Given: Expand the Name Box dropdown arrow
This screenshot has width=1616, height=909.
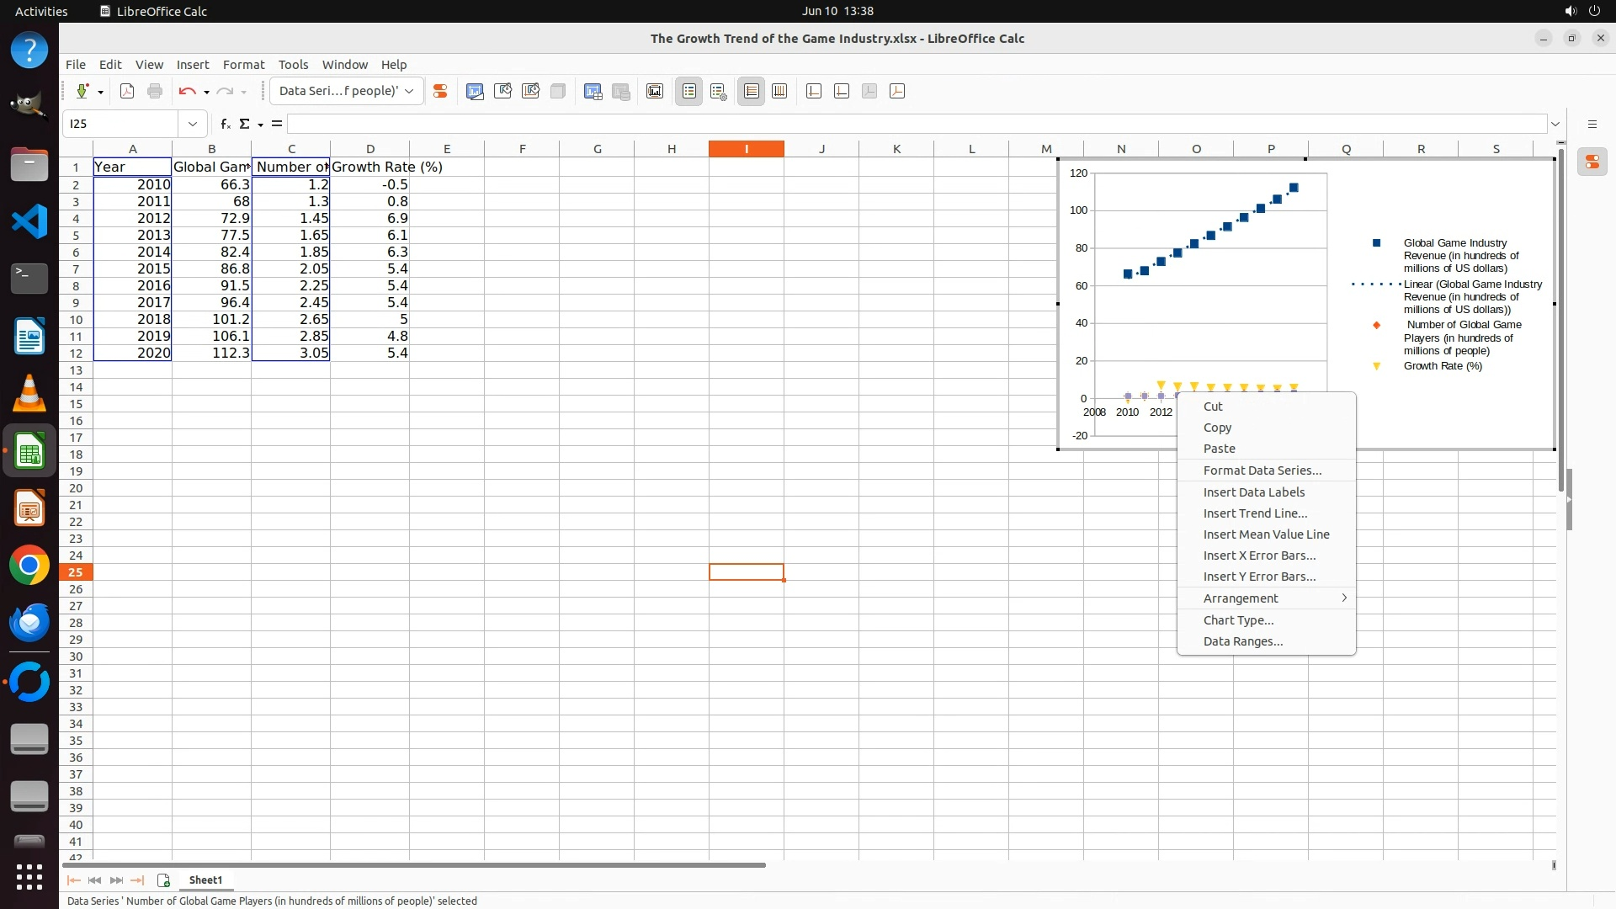Looking at the screenshot, I should tap(193, 124).
